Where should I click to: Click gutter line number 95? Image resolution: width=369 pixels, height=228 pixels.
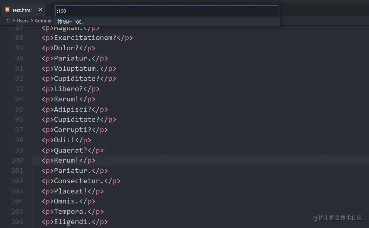tap(19, 109)
